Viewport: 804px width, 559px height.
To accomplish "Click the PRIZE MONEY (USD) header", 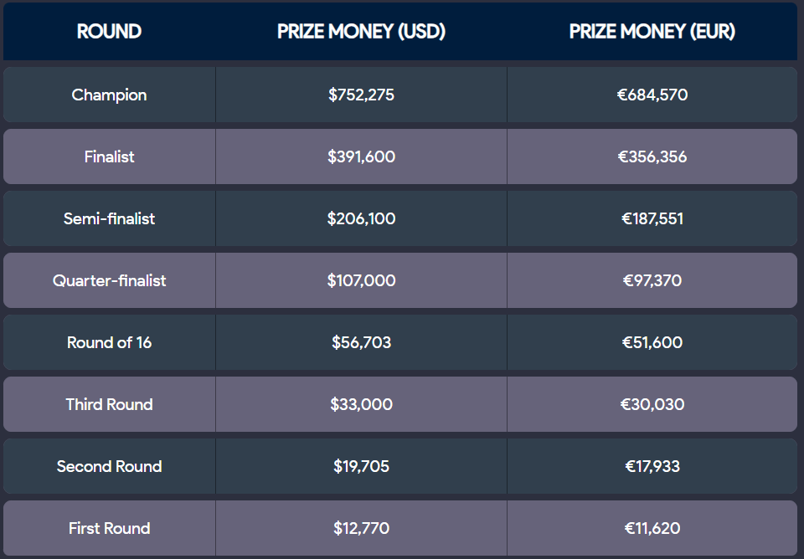I will pos(361,32).
